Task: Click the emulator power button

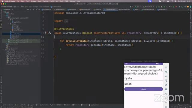Action: (166, 67)
